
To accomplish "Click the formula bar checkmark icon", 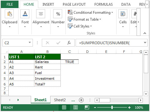I will click(x=58, y=43).
